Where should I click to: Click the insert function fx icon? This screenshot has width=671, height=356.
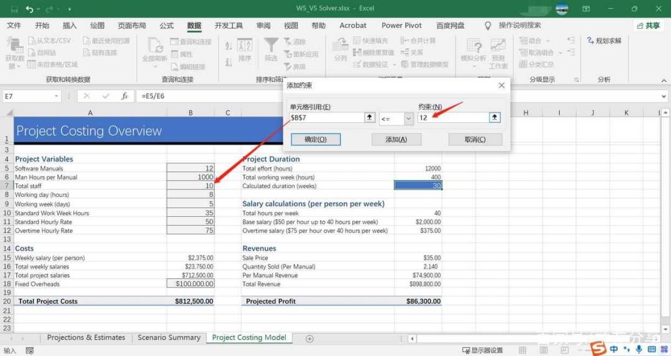tap(124, 96)
